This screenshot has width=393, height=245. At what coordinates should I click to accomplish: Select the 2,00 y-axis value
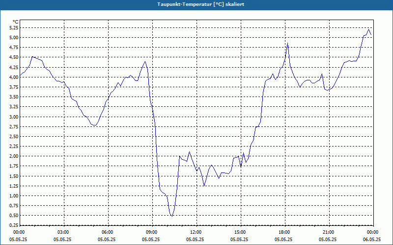point(13,156)
